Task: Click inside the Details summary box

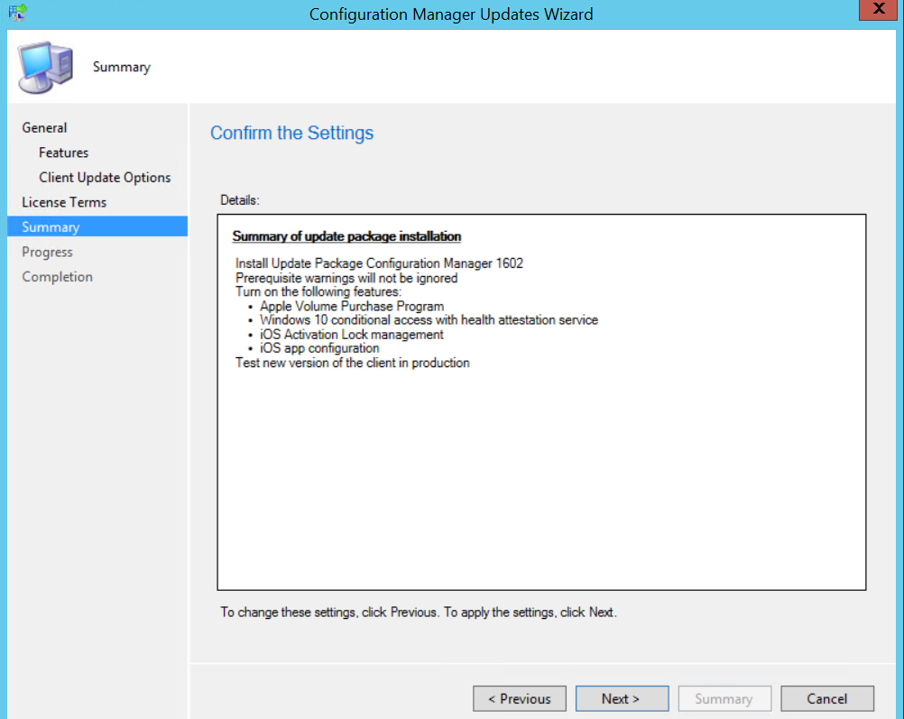Action: tap(541, 451)
